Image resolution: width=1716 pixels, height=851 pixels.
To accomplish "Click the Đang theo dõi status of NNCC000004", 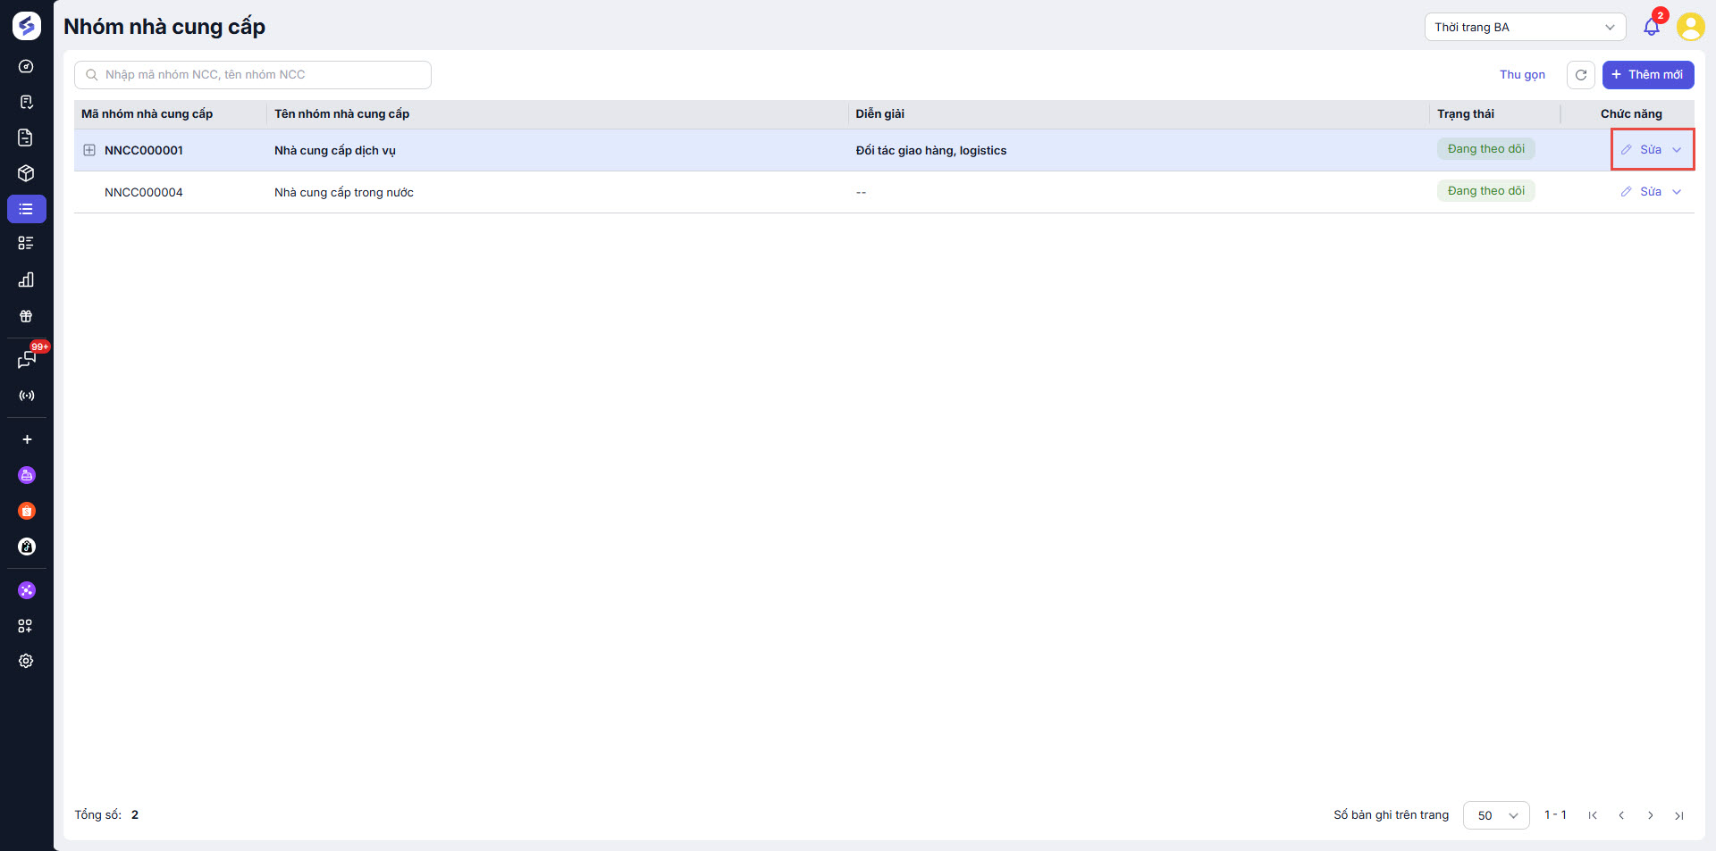I will (1486, 191).
